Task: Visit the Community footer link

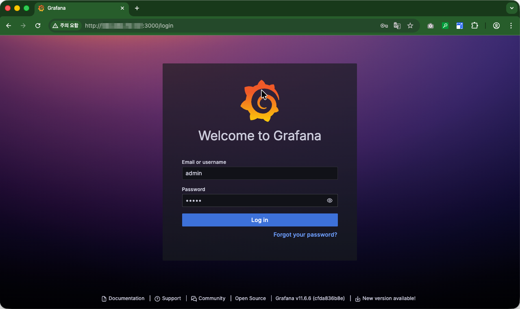Action: point(208,298)
